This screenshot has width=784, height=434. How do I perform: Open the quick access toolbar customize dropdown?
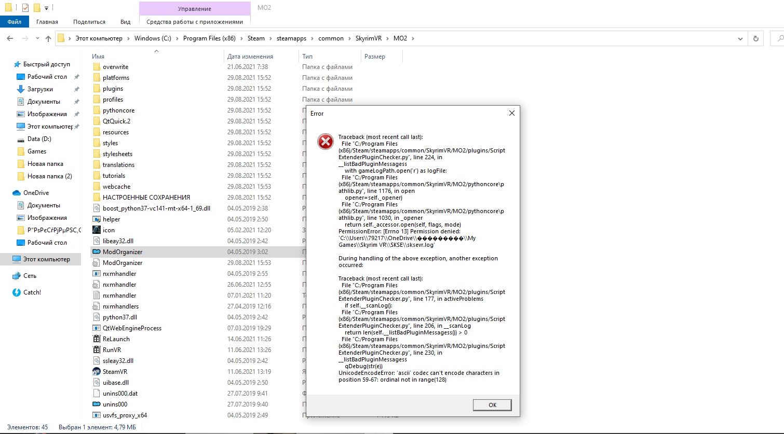click(x=46, y=8)
